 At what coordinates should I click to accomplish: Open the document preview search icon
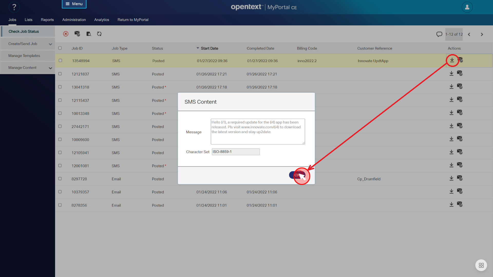(x=89, y=34)
